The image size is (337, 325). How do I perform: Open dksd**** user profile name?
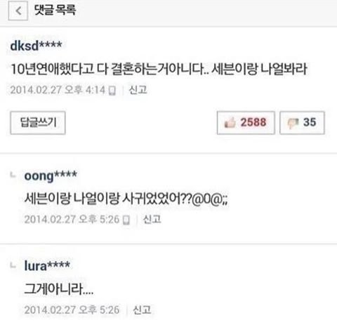pos(36,46)
